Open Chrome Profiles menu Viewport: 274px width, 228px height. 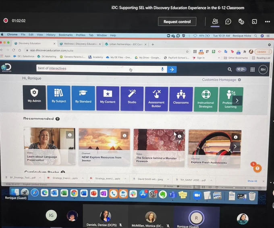(81, 35)
